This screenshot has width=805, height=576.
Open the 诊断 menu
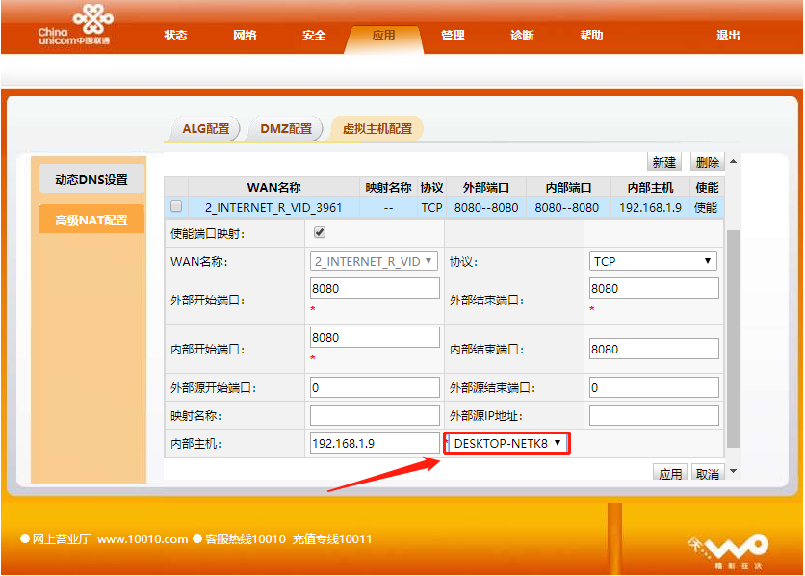522,36
